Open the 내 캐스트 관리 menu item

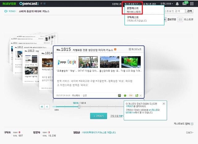pos(149,4)
